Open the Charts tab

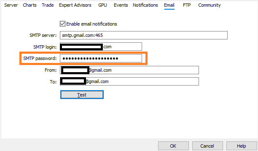click(30, 5)
